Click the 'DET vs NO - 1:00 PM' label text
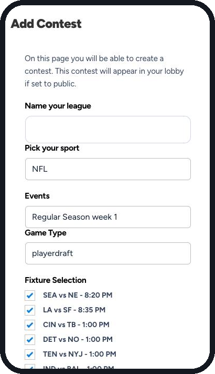Screen dimensions: 215x374 [x=78, y=339]
